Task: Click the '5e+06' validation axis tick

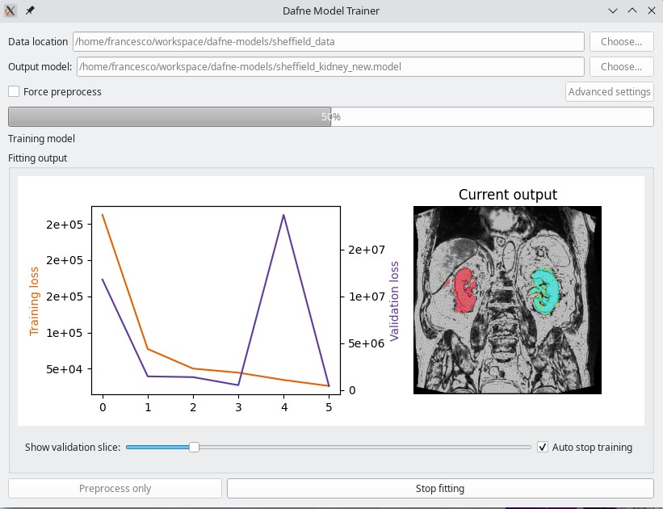Action: click(x=367, y=343)
